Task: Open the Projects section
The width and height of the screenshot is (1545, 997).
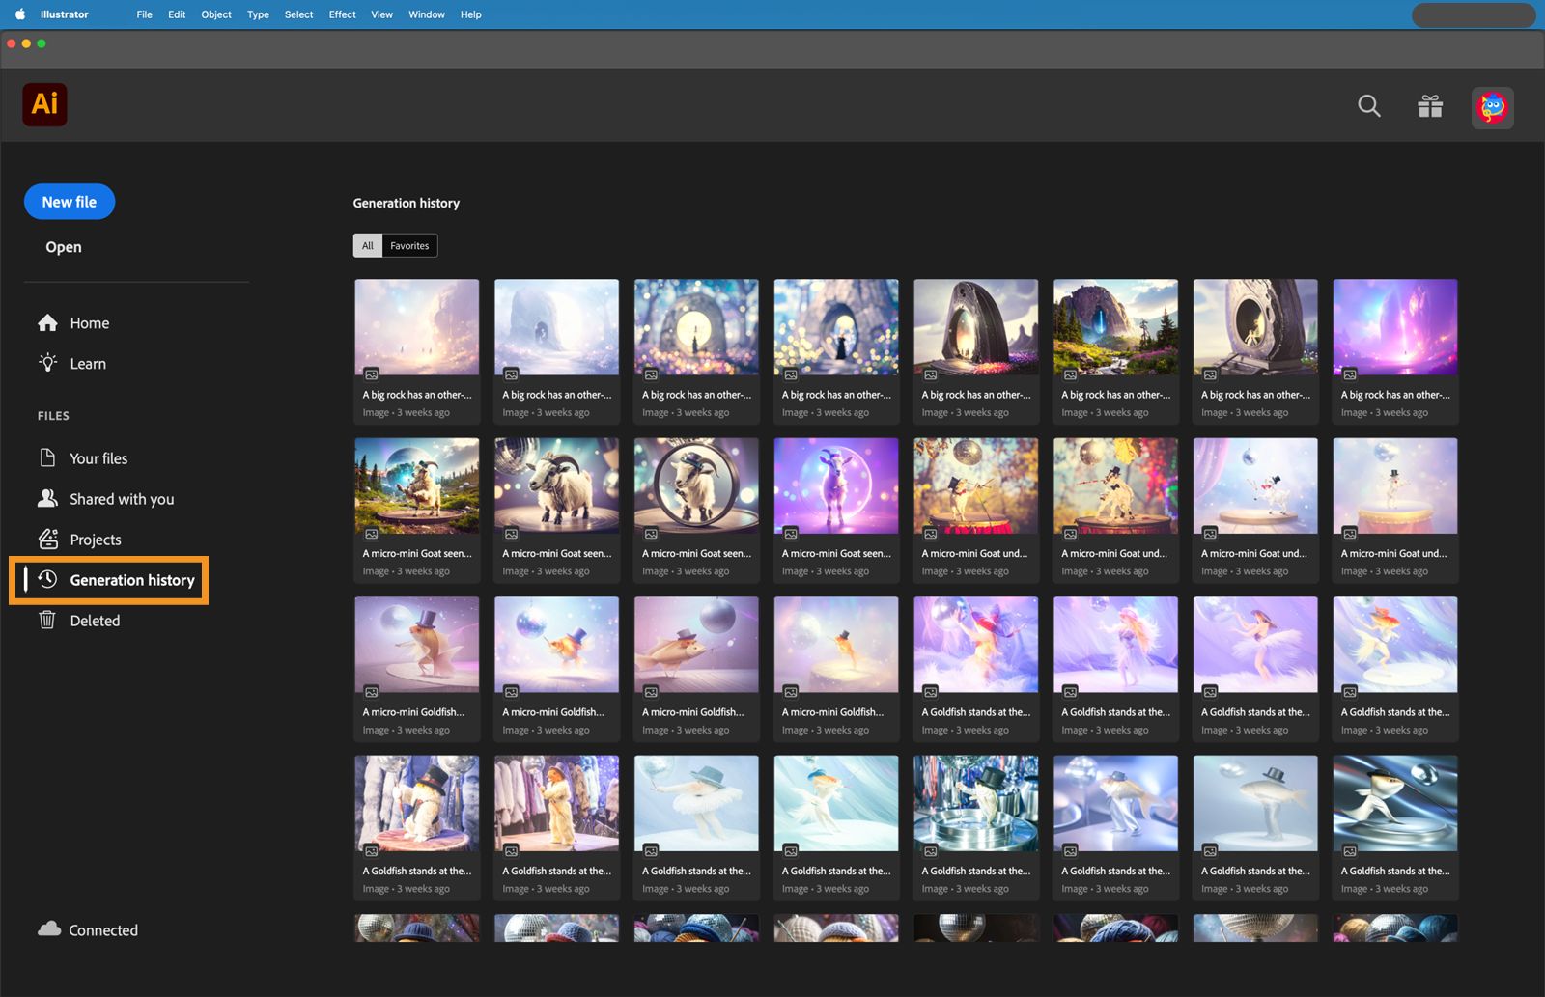Action: pyautogui.click(x=95, y=540)
